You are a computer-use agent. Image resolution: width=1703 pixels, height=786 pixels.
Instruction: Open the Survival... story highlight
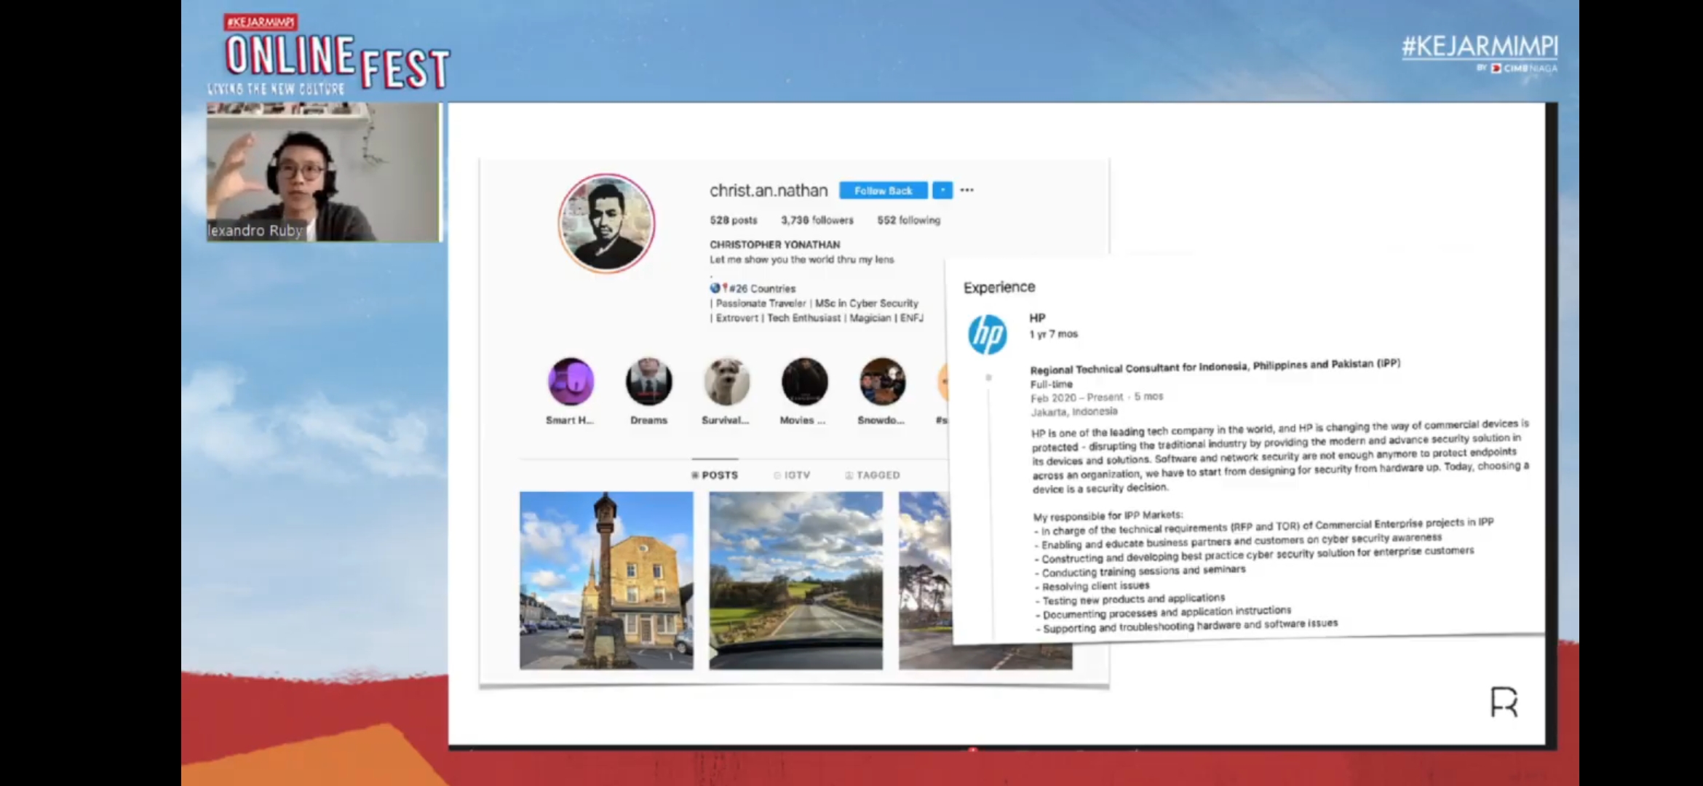(x=726, y=381)
